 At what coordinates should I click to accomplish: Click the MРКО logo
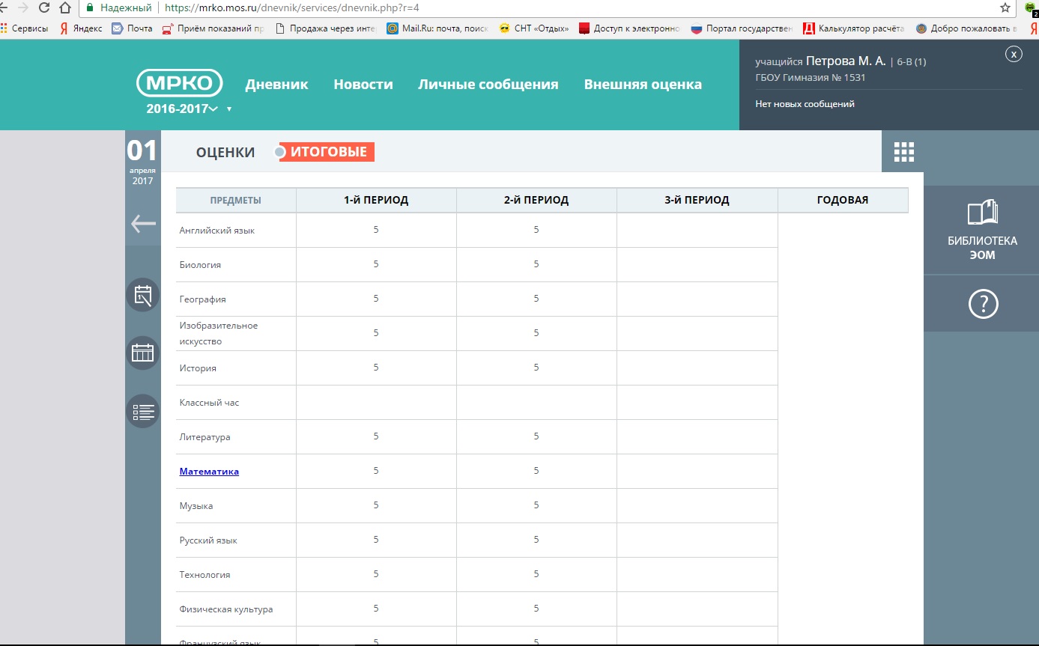click(x=180, y=83)
